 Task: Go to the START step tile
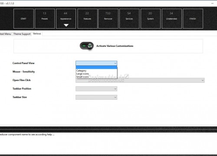23,19
